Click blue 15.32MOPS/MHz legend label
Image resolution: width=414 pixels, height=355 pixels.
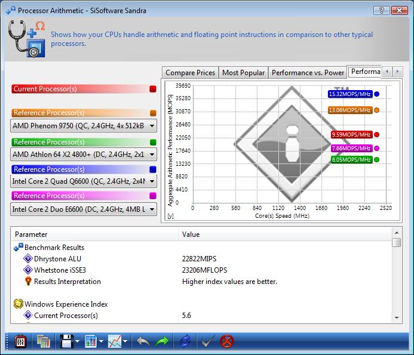350,94
